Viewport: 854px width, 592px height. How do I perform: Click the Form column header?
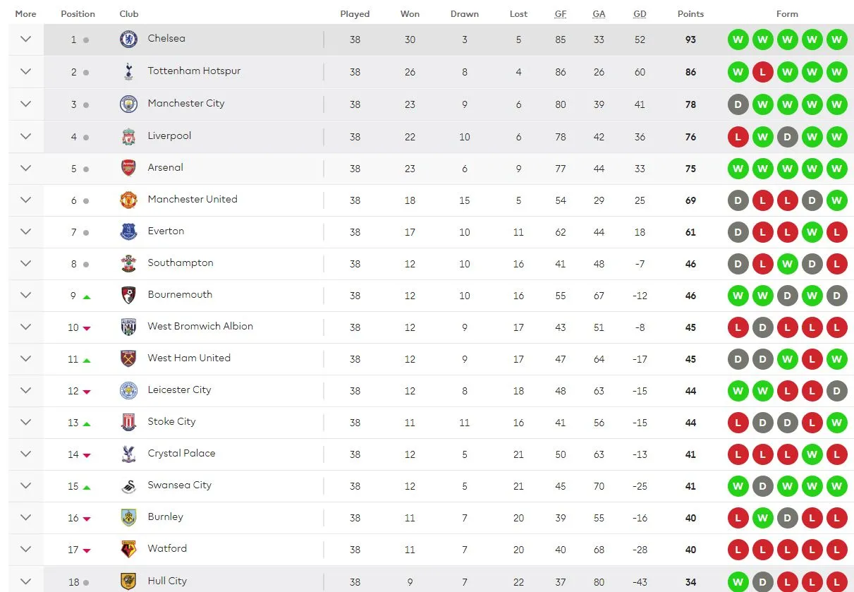pos(787,13)
